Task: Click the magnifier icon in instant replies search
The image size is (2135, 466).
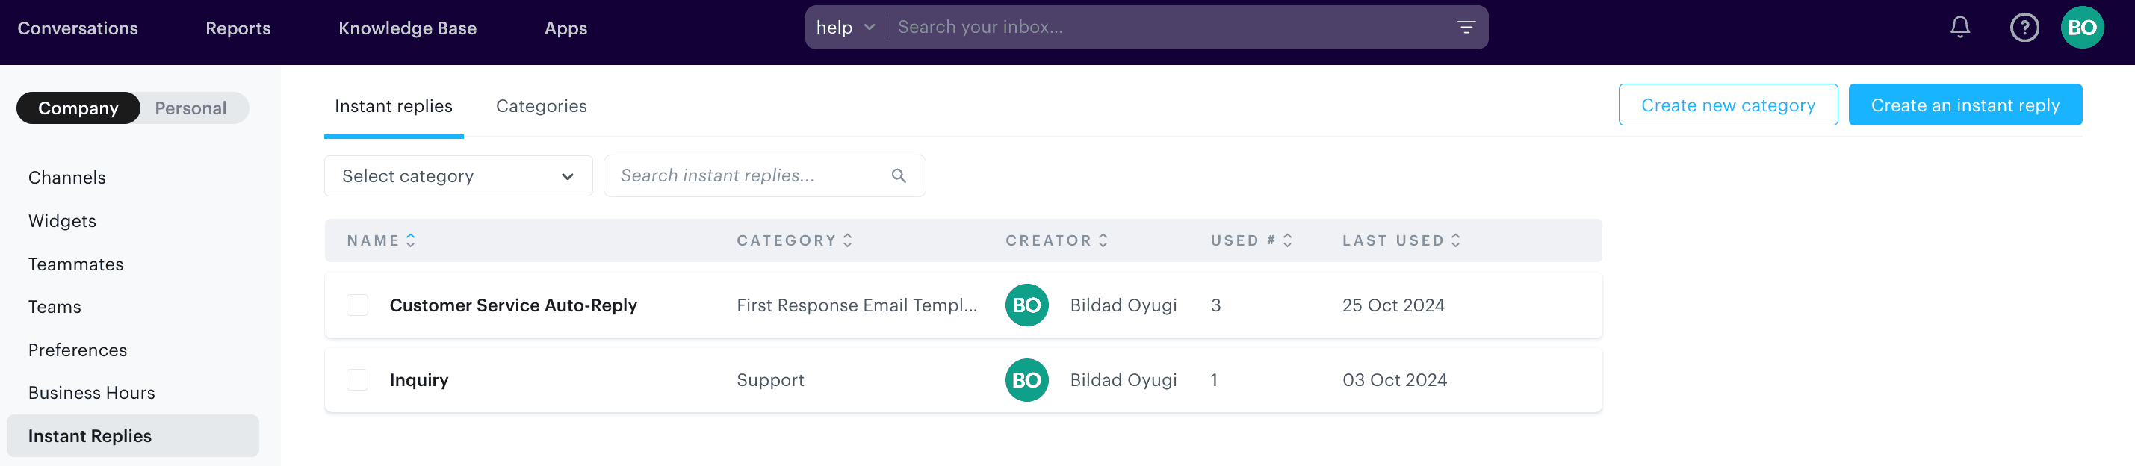Action: pos(899,175)
